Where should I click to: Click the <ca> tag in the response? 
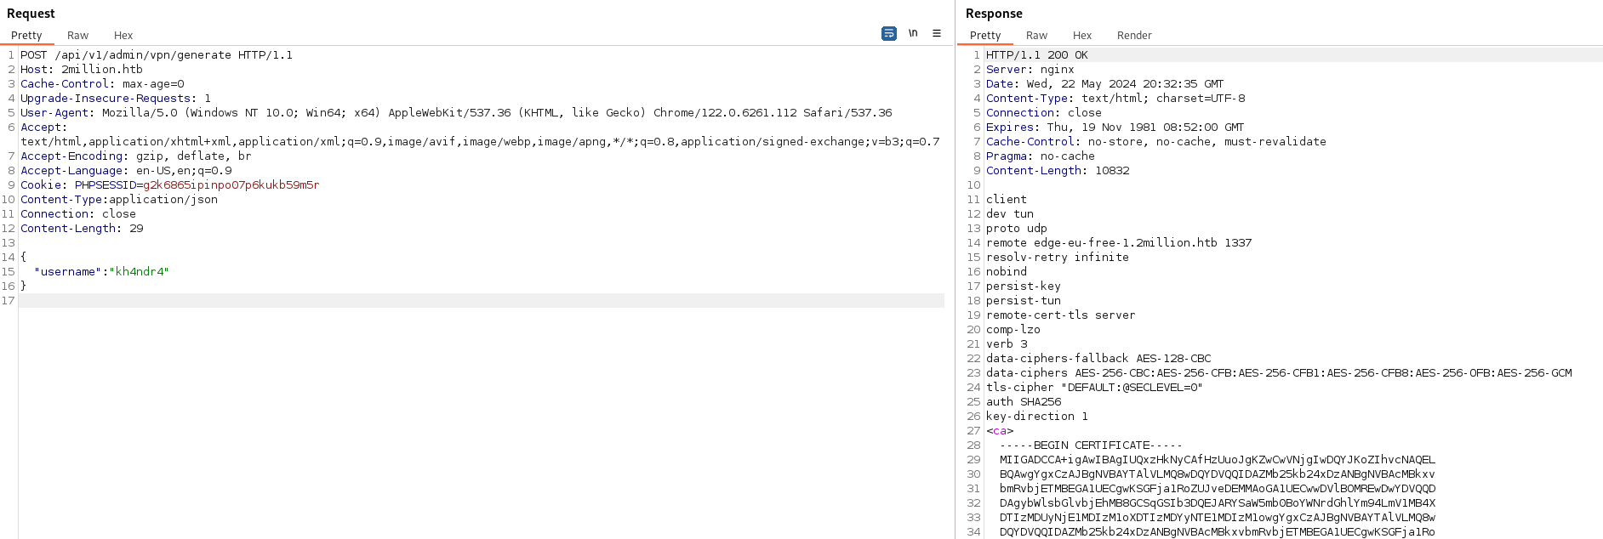point(1000,431)
